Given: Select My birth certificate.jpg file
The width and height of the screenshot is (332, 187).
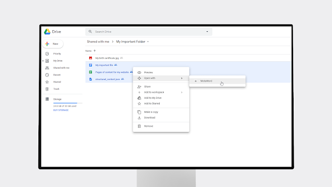Looking at the screenshot, I should [107, 58].
